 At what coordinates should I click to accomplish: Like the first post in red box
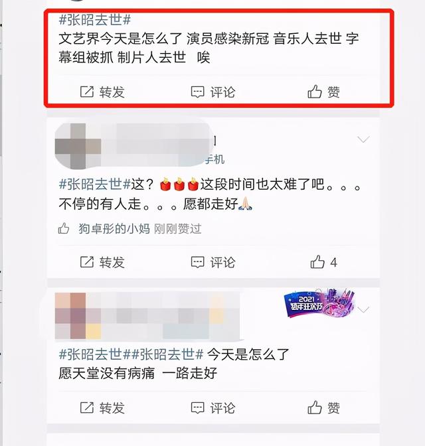click(x=323, y=92)
